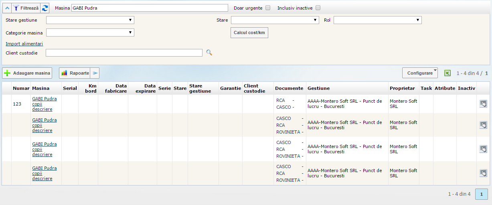
Task: Go to page 1 in the pagination
Action: [x=481, y=194]
